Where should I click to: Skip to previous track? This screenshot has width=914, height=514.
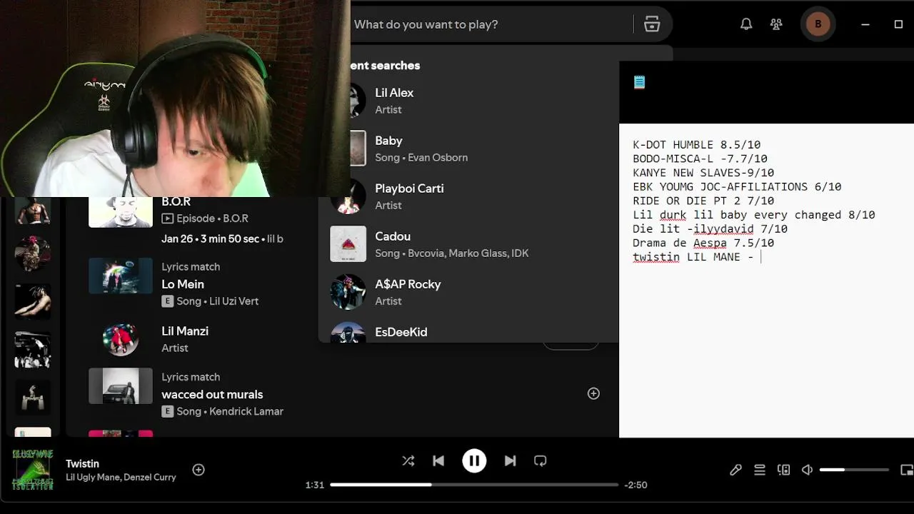tap(438, 461)
